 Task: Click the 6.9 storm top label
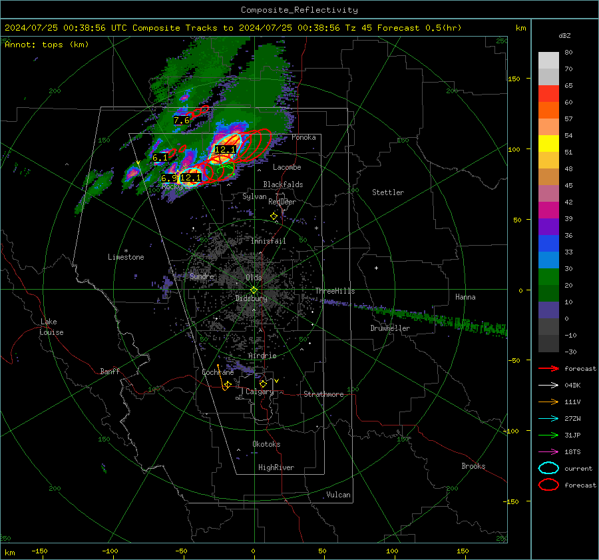click(x=169, y=178)
